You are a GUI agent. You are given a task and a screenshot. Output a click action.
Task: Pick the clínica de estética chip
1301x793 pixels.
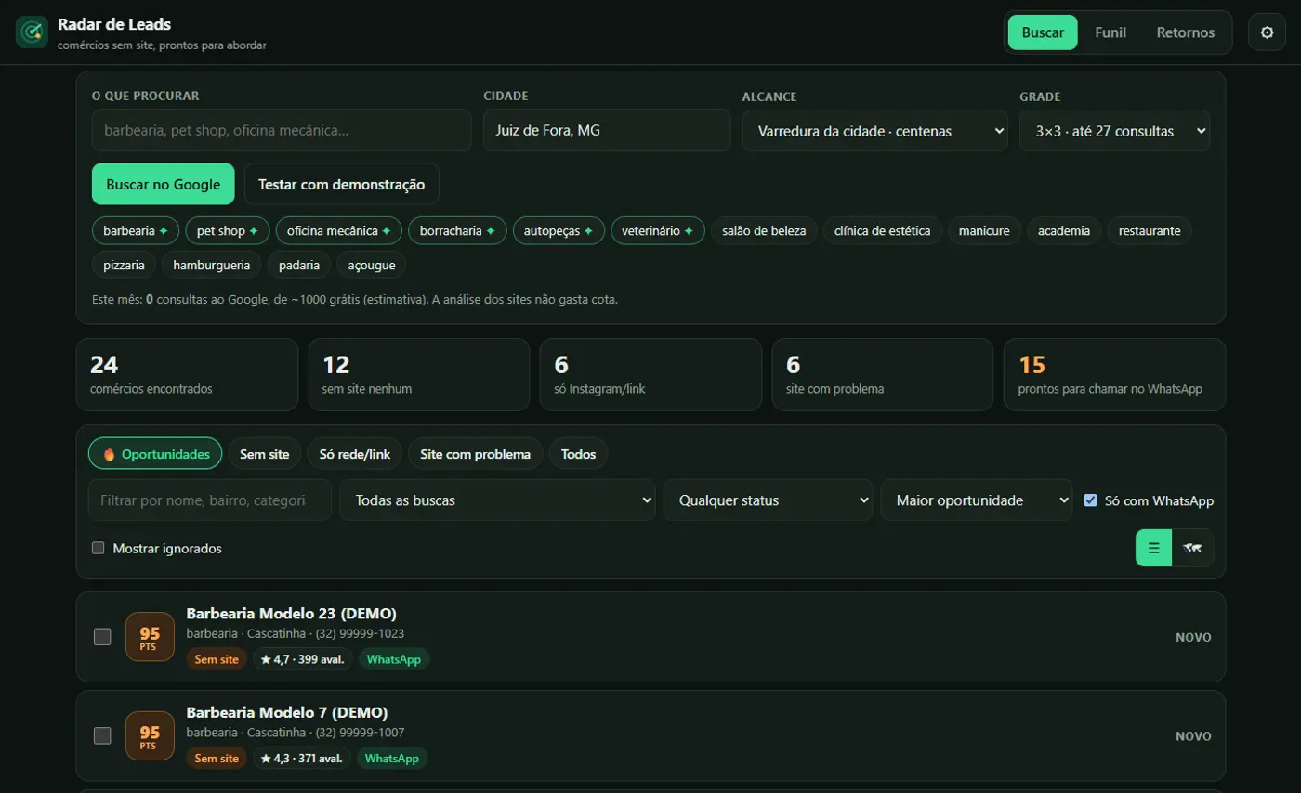pos(883,230)
